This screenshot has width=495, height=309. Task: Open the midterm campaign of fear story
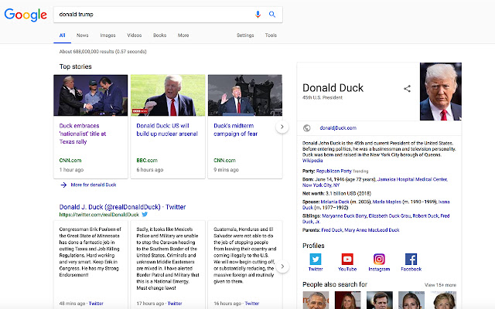click(x=235, y=130)
